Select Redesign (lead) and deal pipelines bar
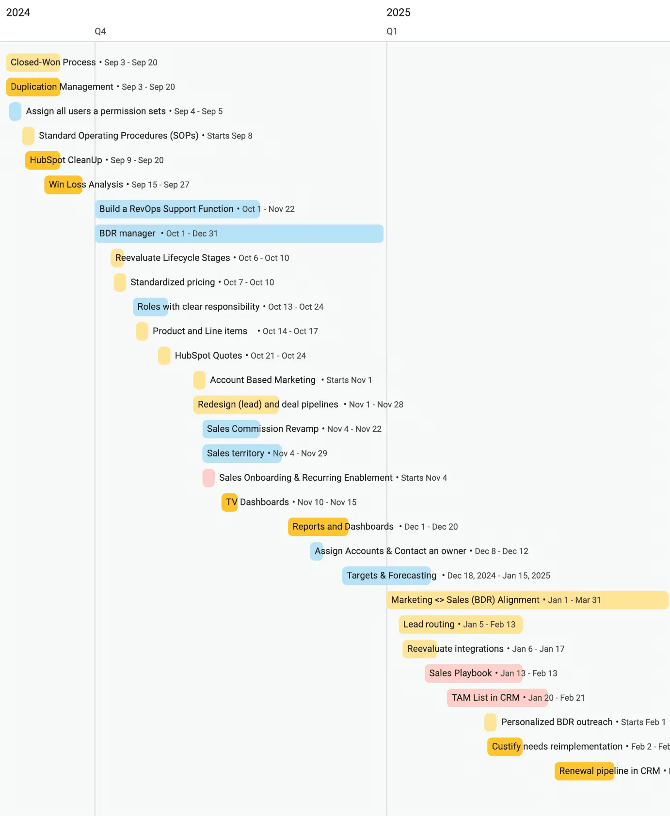Image resolution: width=670 pixels, height=816 pixels. coord(236,405)
